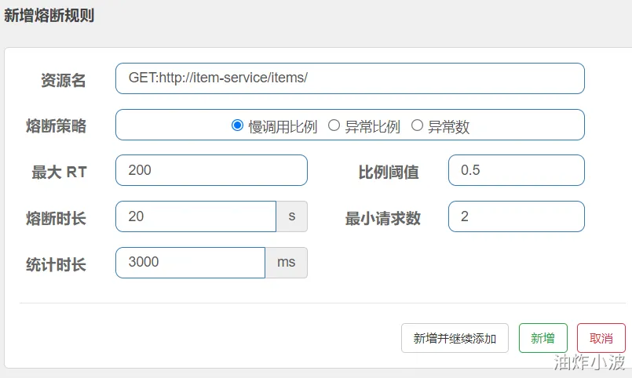Click the "s" unit addon
The height and width of the screenshot is (378, 632).
291,216
